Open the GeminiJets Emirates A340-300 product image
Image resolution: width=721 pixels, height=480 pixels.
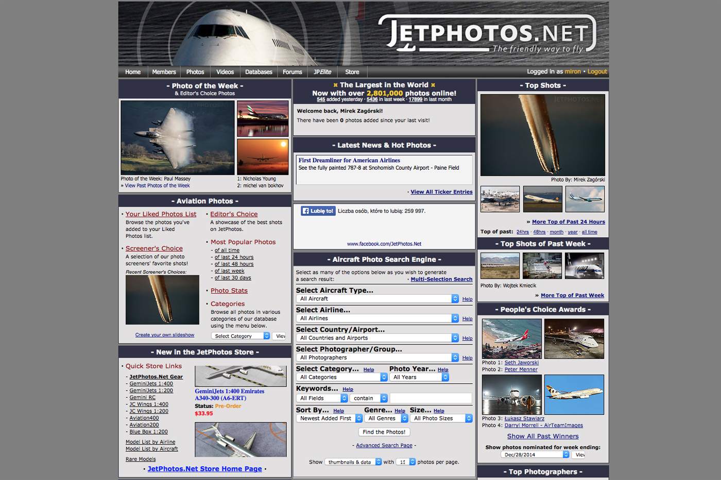(x=241, y=376)
